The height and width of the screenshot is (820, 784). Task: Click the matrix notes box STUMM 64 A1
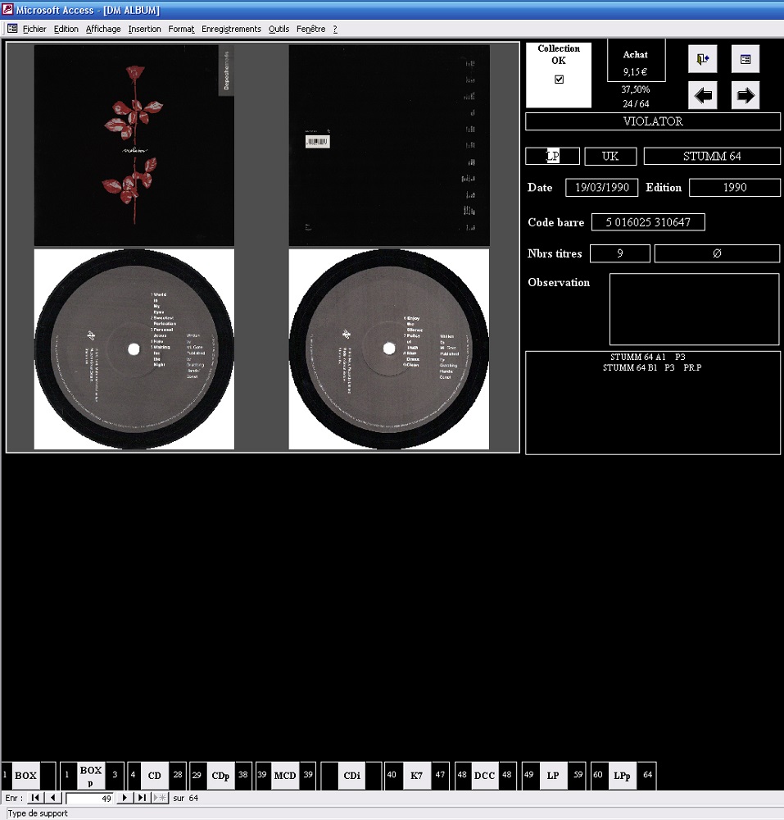653,403
